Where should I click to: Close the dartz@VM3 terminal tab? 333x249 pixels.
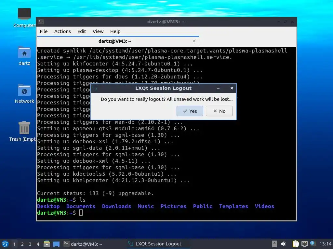194,41
